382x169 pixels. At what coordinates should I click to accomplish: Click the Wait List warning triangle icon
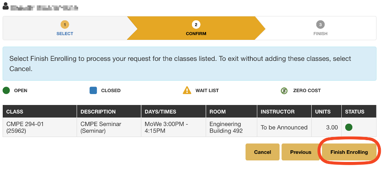(x=187, y=91)
